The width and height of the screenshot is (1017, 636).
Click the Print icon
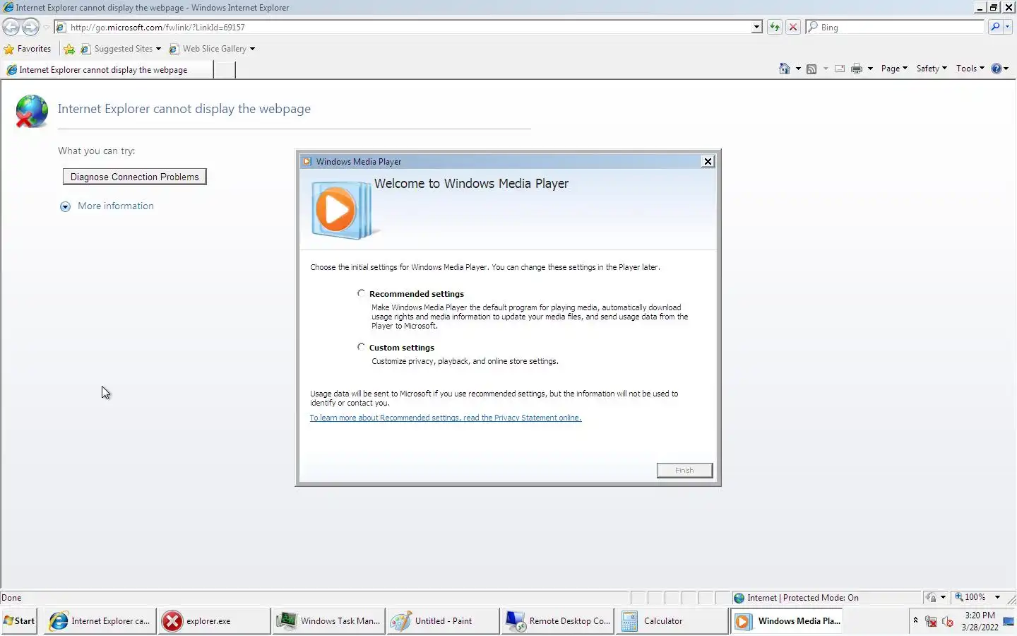[857, 69]
